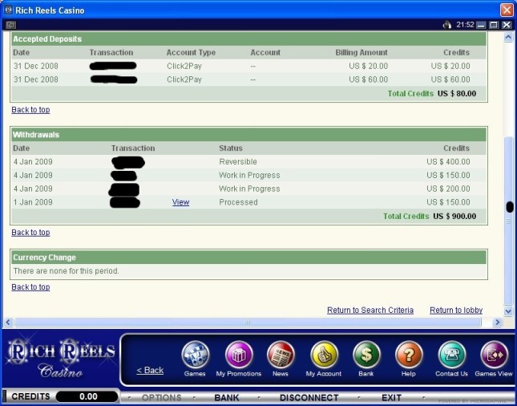The width and height of the screenshot is (517, 406).
Task: Click Return to Search Criteria link
Action: (x=370, y=311)
